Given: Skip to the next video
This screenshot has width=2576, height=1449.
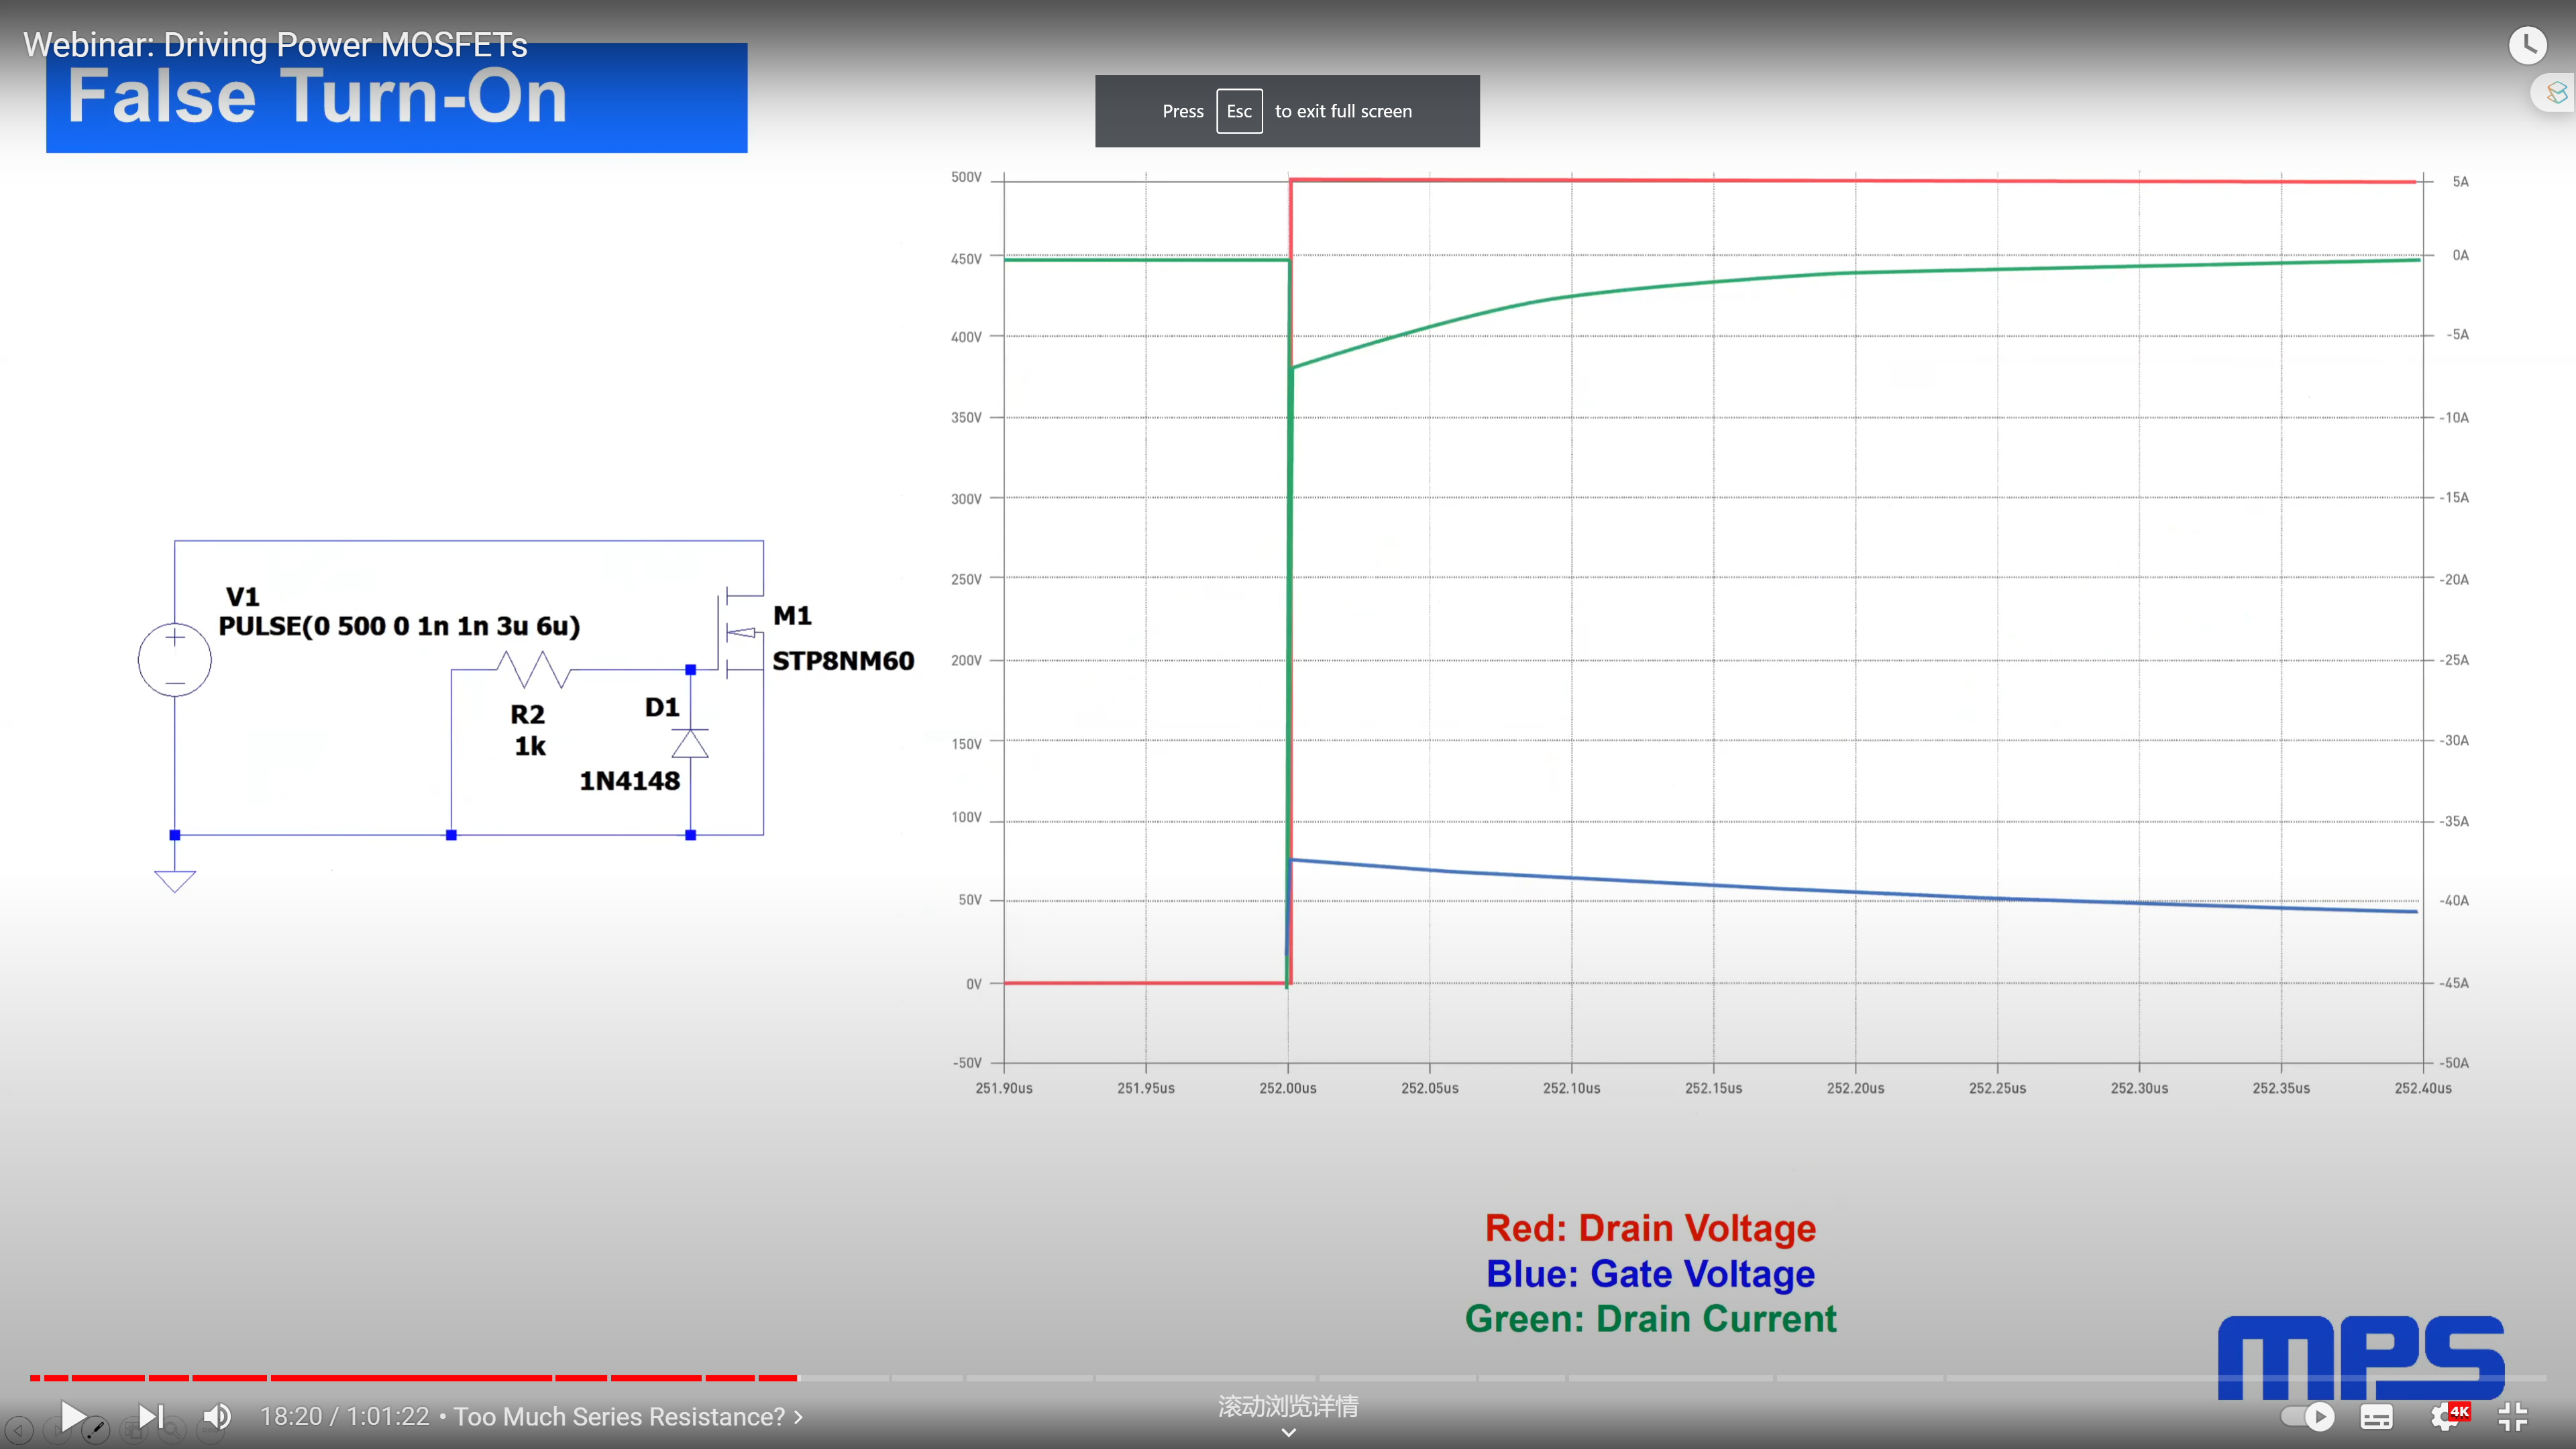Looking at the screenshot, I should (x=150, y=1416).
